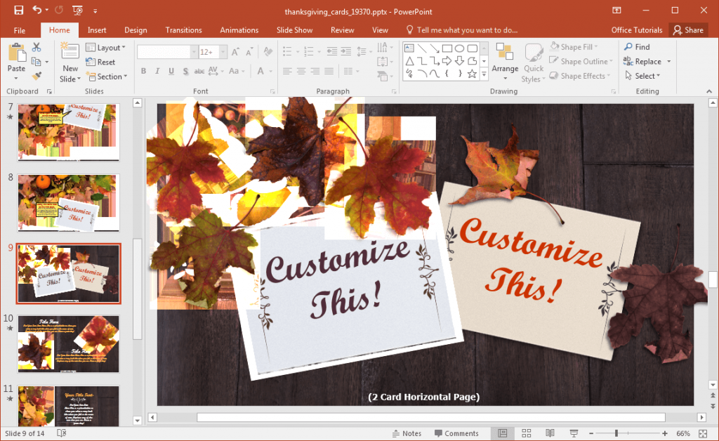Toggle bold formatting
719x441 pixels.
point(143,70)
